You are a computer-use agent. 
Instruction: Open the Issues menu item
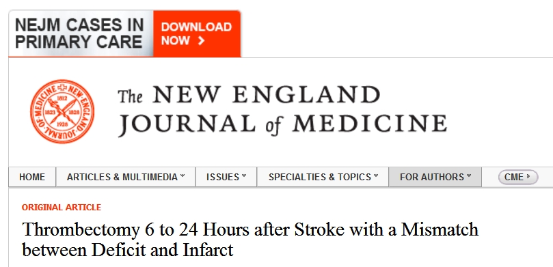pos(226,177)
